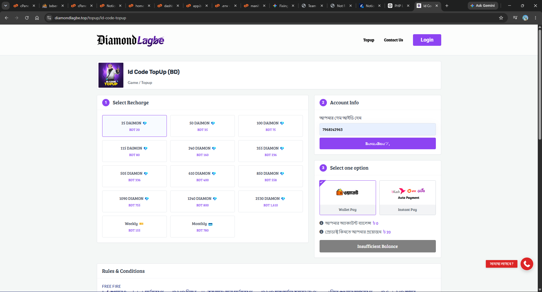Click the address bar URL

coord(90,18)
